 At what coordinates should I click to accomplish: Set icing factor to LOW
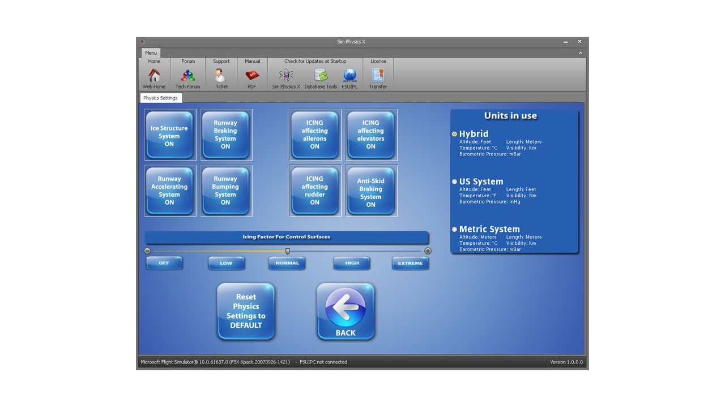(x=226, y=263)
